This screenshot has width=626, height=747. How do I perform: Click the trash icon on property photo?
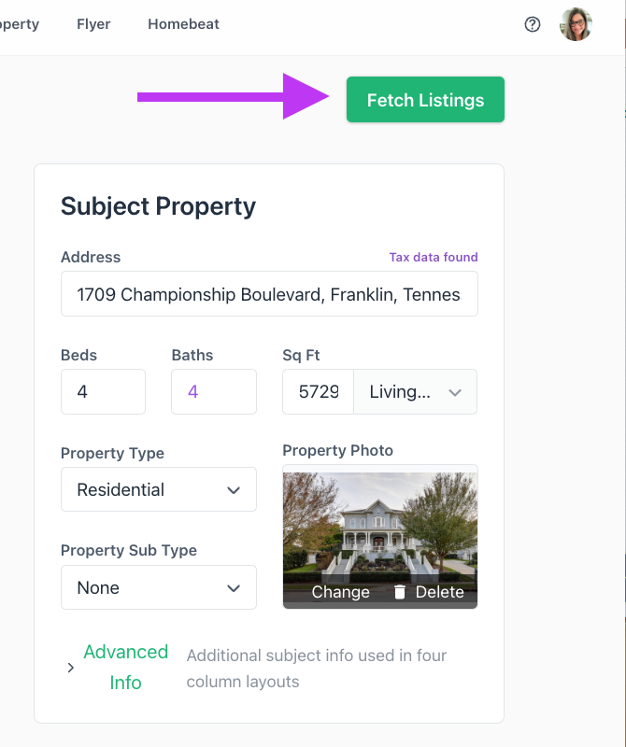click(x=400, y=592)
